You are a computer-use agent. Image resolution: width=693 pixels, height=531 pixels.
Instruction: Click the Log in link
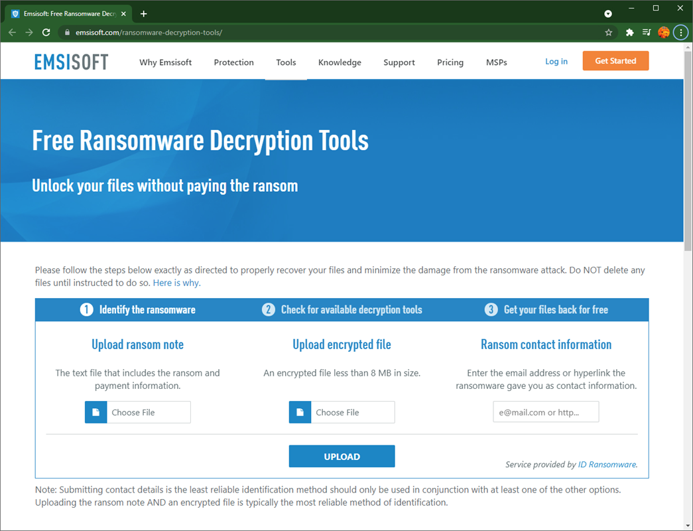[x=556, y=62]
